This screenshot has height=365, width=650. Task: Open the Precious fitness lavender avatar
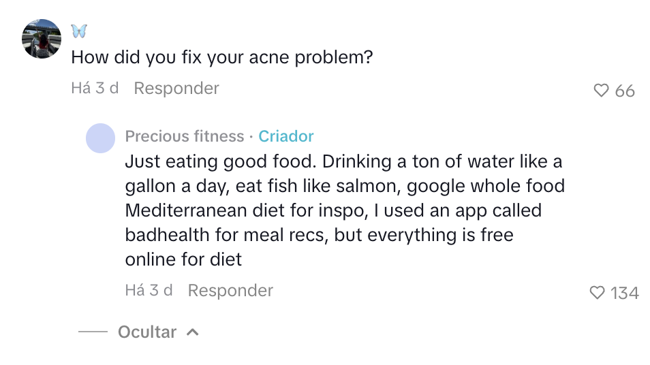point(100,138)
